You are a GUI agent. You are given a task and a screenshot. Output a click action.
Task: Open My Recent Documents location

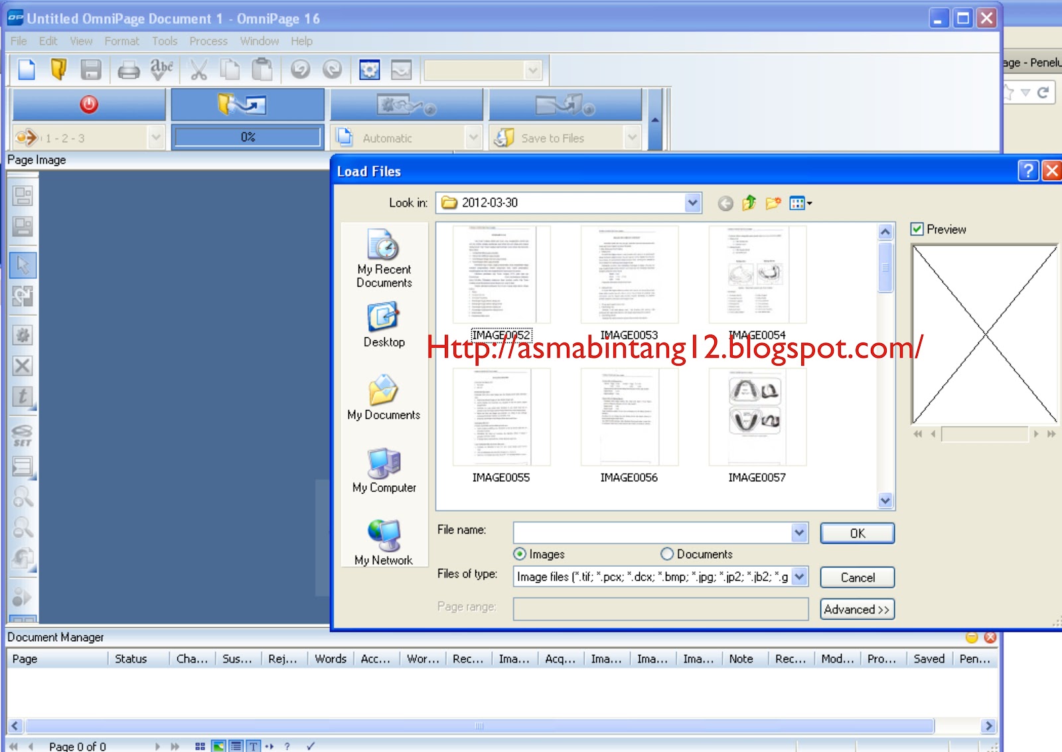pos(384,258)
